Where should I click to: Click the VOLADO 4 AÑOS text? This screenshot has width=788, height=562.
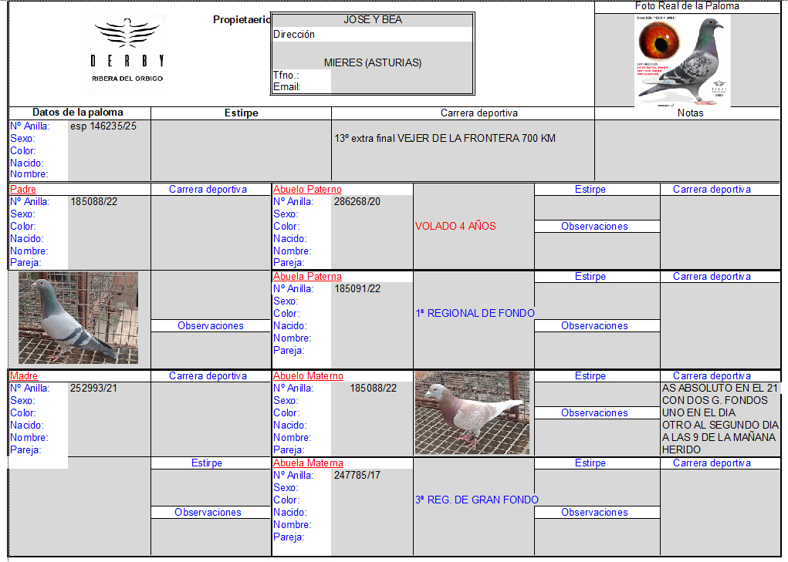pyautogui.click(x=455, y=226)
